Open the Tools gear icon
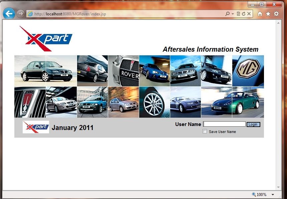Image resolution: width=287 pixels, height=199 pixels. pyautogui.click(x=276, y=14)
